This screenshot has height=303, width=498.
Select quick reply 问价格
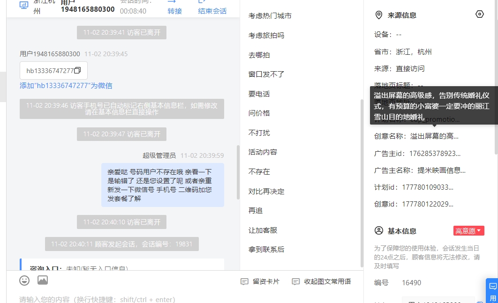point(259,113)
